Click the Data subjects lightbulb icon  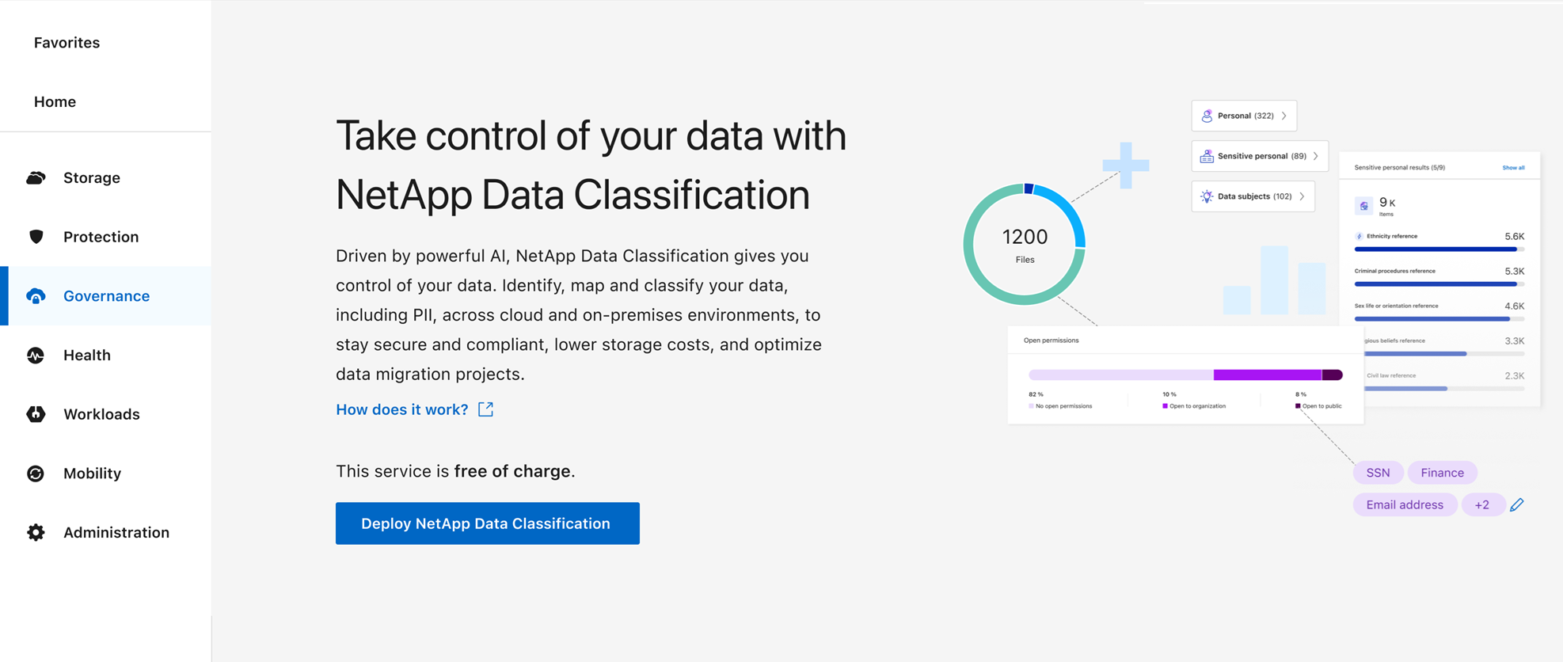[1206, 196]
